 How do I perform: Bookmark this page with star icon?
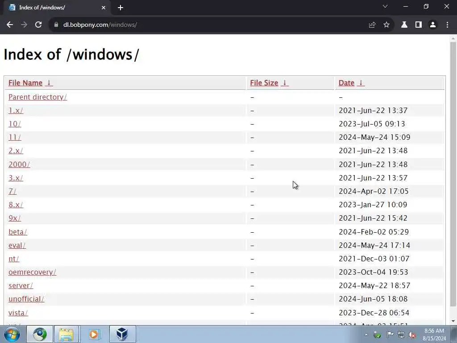(386, 25)
